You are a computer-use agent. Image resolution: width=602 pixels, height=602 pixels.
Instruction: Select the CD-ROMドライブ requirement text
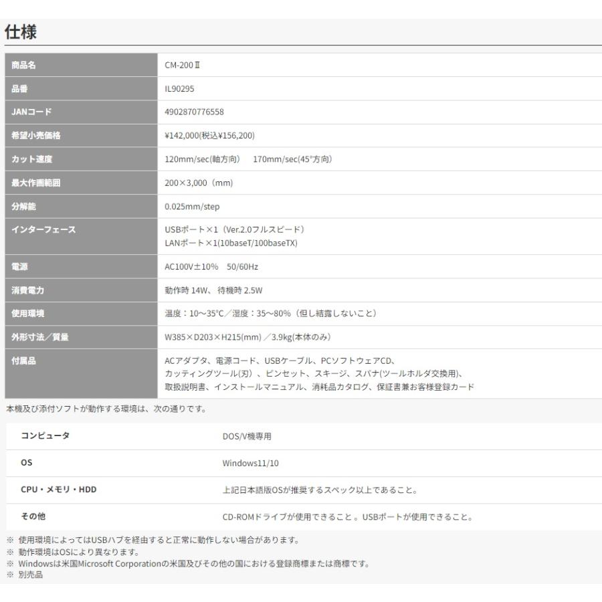(348, 517)
